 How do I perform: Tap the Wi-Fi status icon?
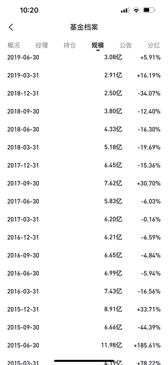pos(136,10)
